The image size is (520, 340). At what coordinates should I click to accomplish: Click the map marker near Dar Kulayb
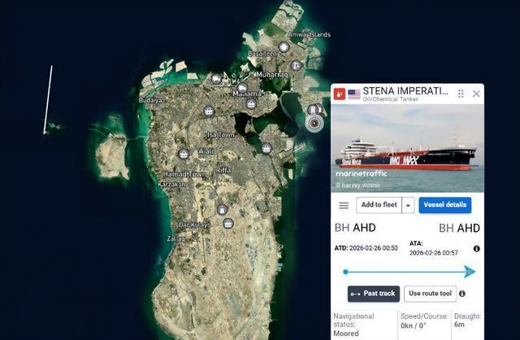point(227,224)
